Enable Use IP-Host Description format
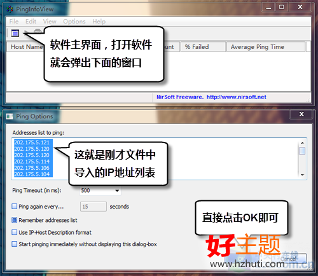318x276 pixels. point(15,232)
